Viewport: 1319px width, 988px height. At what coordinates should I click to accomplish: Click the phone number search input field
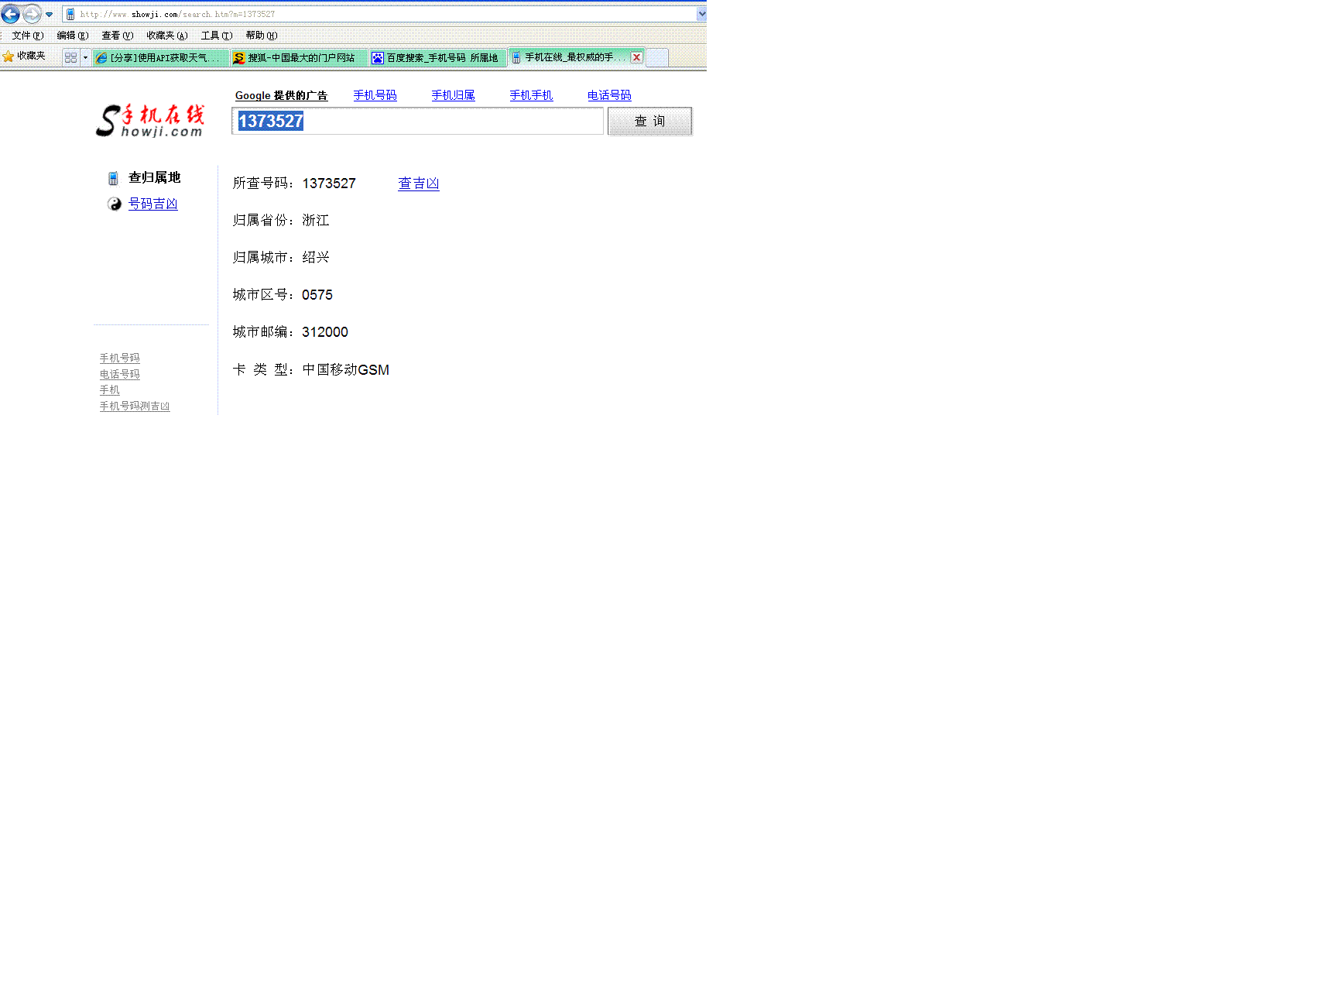tap(417, 122)
